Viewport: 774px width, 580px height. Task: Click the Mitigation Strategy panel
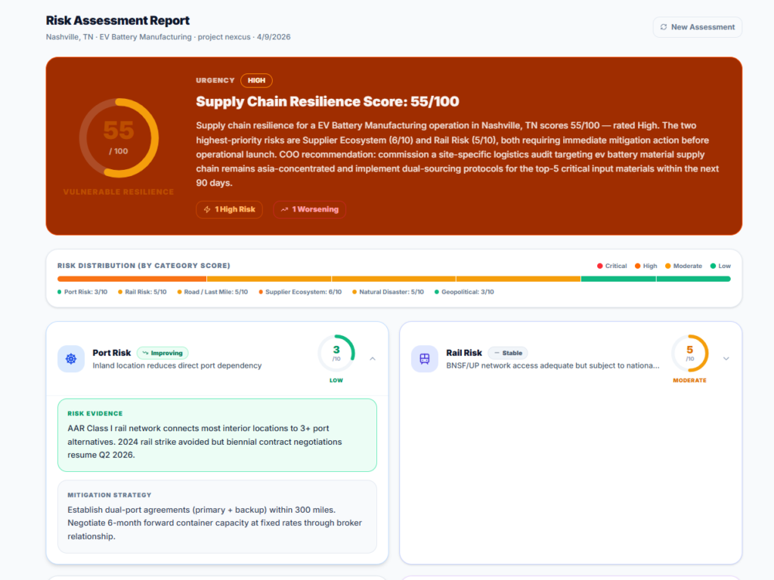[217, 517]
